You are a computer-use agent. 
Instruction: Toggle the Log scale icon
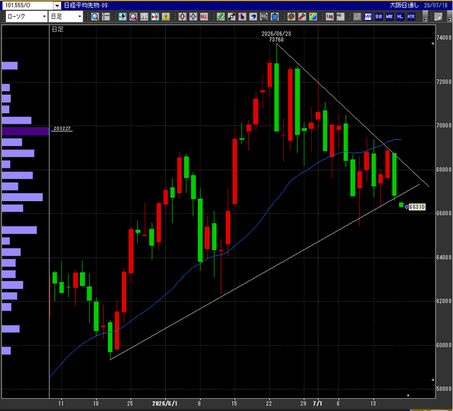click(329, 17)
